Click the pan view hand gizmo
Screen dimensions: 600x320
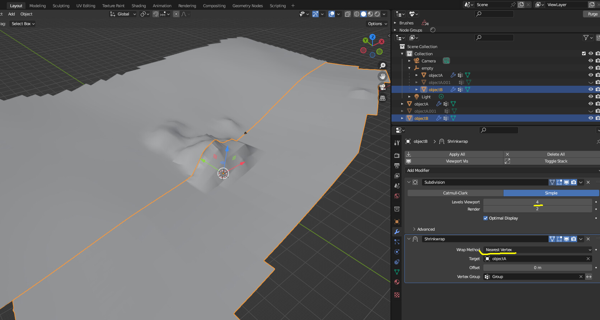pos(383,76)
